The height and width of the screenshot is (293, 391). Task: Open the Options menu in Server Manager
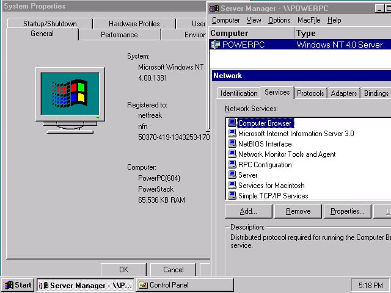pos(279,20)
